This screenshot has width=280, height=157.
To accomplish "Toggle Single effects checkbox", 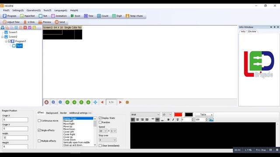I will coord(39,130).
